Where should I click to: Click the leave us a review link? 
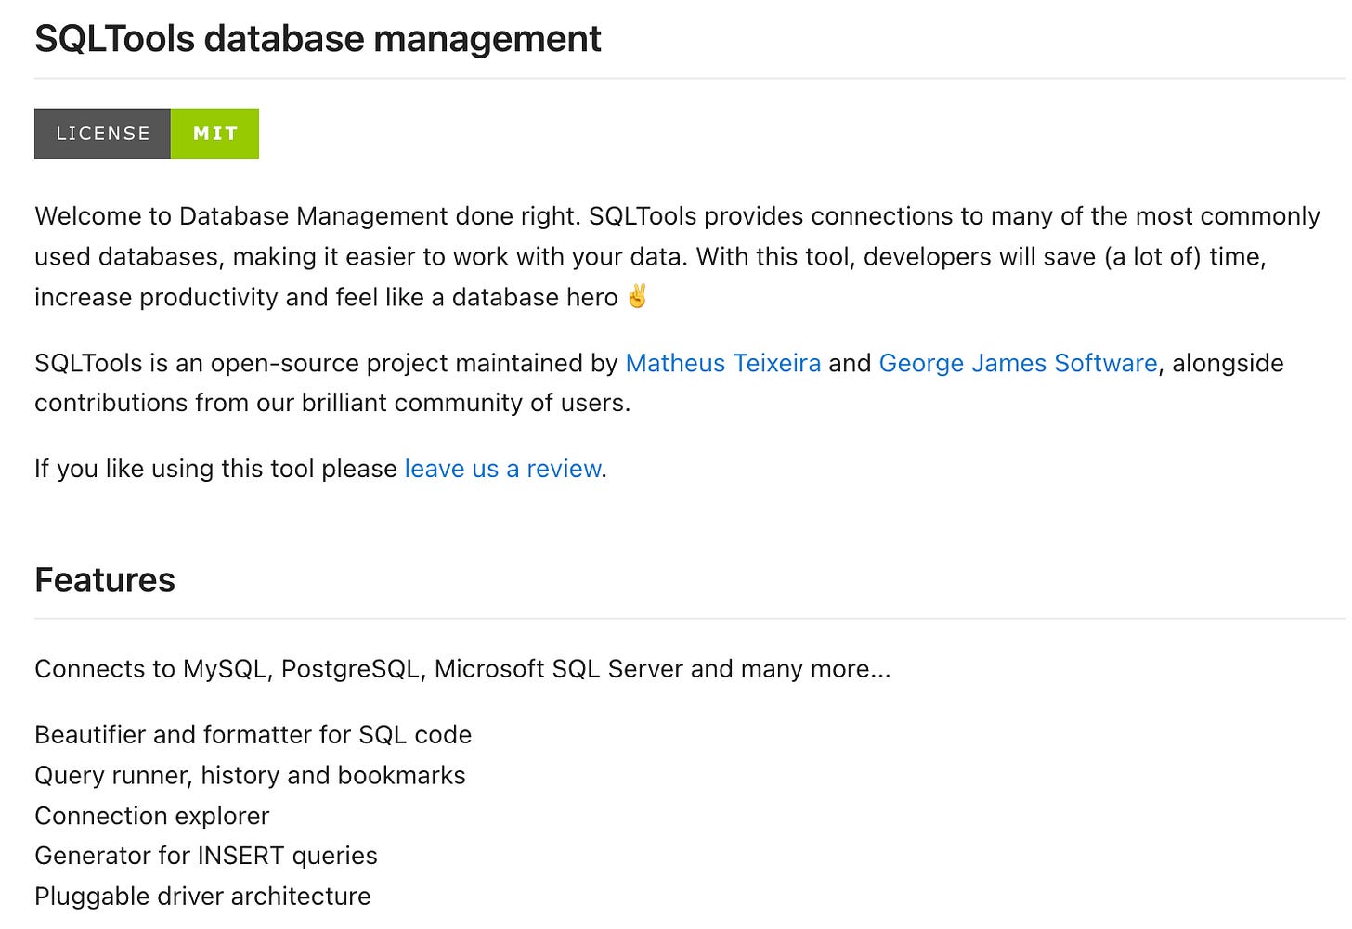coord(501,469)
